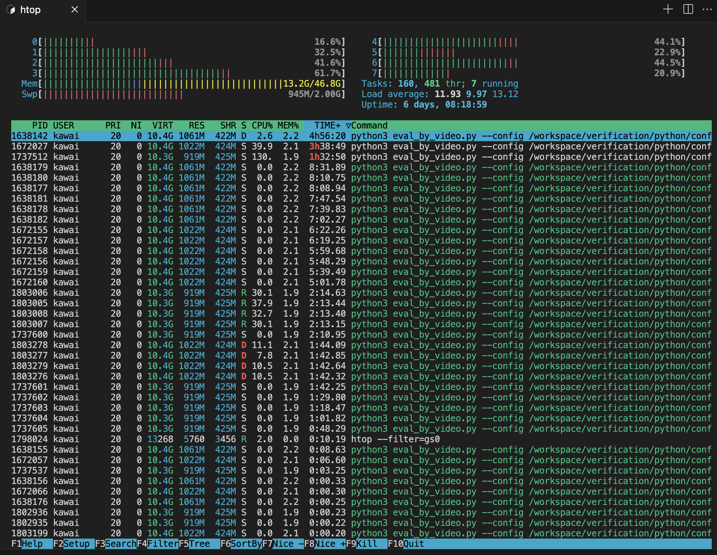
Task: Select the htop tab
Action: tap(31, 10)
